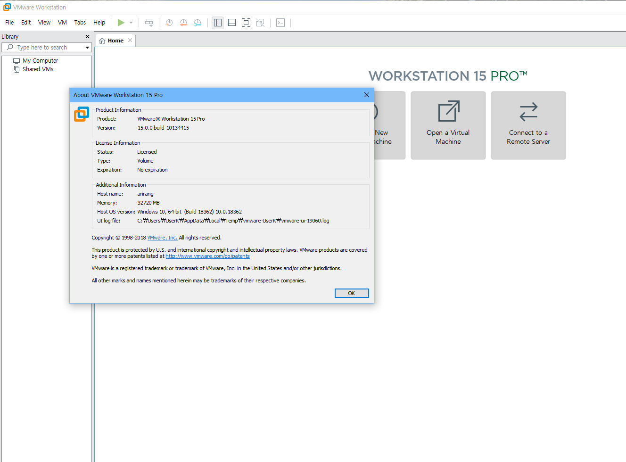Open the Edit menu
Viewport: 626px width, 462px height.
click(26, 23)
